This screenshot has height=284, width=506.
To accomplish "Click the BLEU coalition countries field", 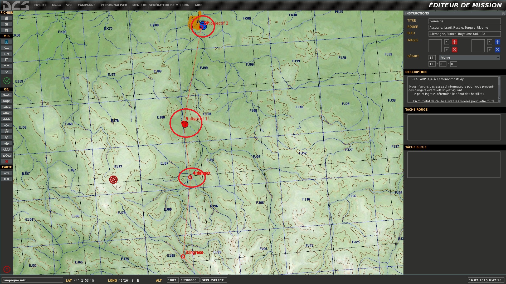I will [464, 34].
